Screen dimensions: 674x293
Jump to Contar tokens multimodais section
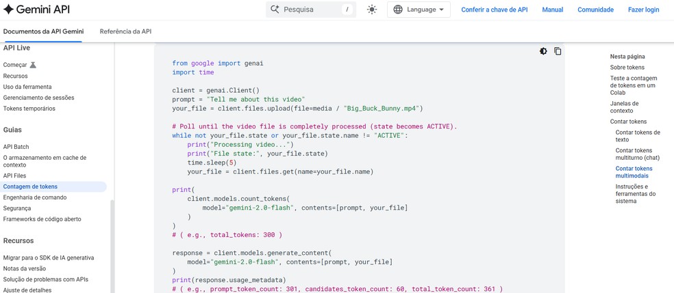634,172
